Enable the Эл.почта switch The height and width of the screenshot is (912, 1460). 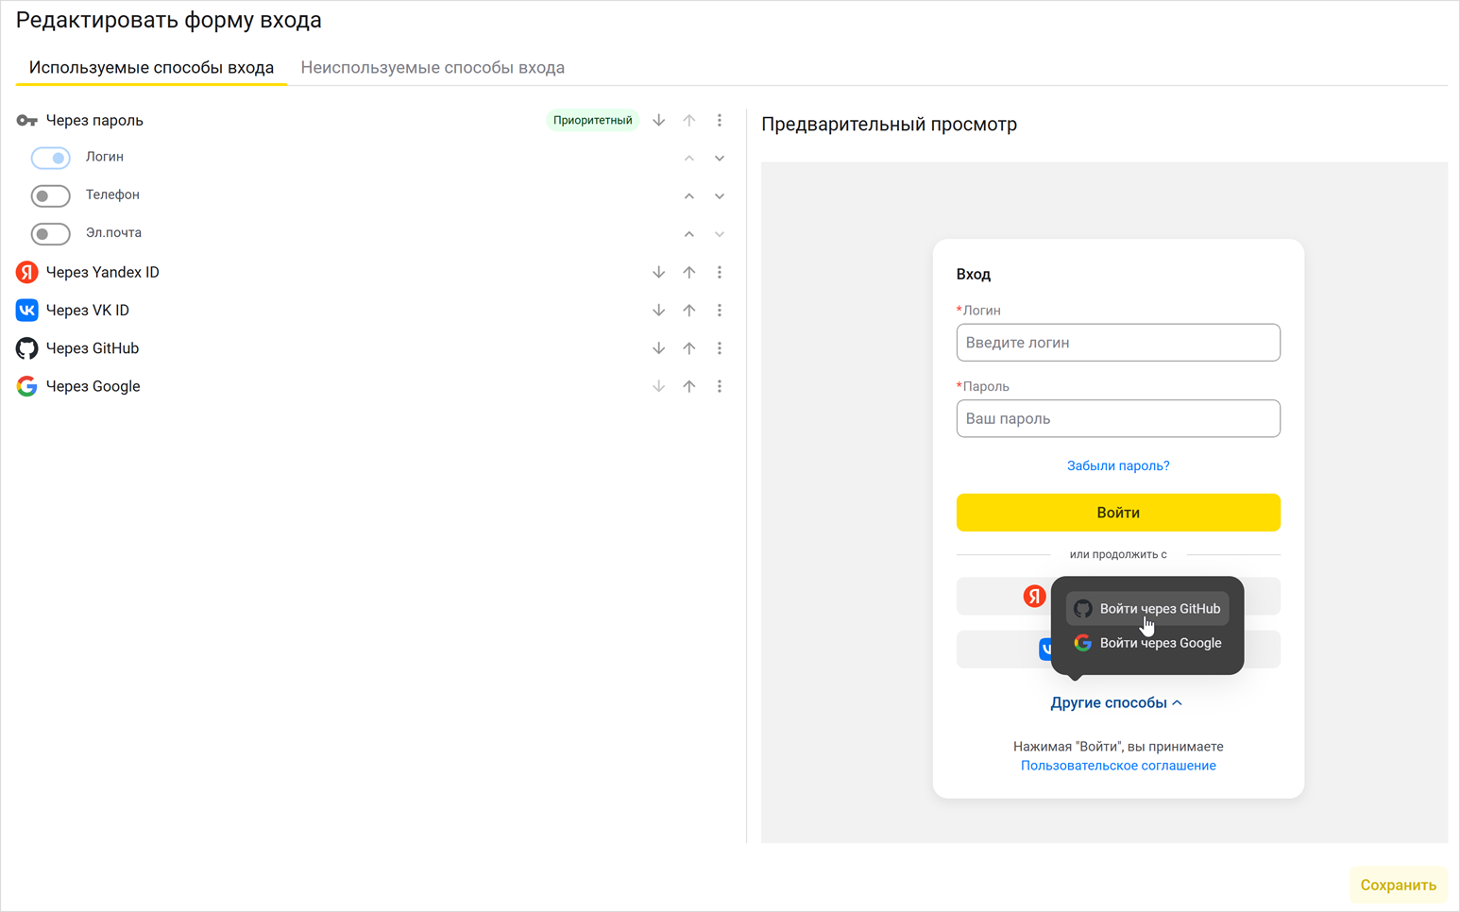(51, 233)
